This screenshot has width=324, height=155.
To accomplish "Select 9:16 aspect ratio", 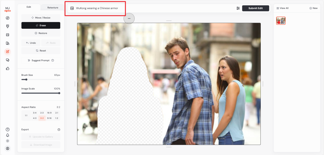I will pyautogui.click(x=49, y=118).
